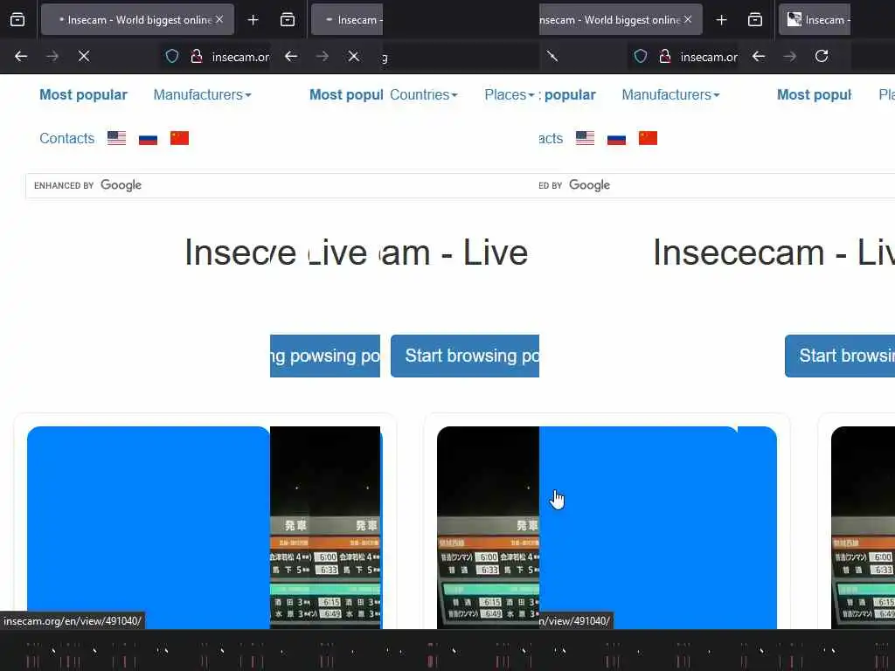The height and width of the screenshot is (671, 895).
Task: Select the Insecam tab with the camera favicon
Action: [815, 20]
